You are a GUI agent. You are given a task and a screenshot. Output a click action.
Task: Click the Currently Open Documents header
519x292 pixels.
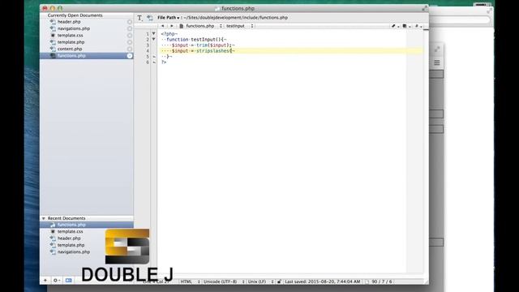(x=75, y=15)
